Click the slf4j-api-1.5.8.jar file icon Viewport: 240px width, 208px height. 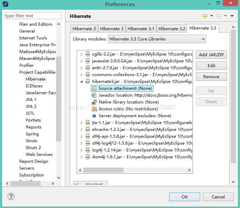(x=88, y=136)
